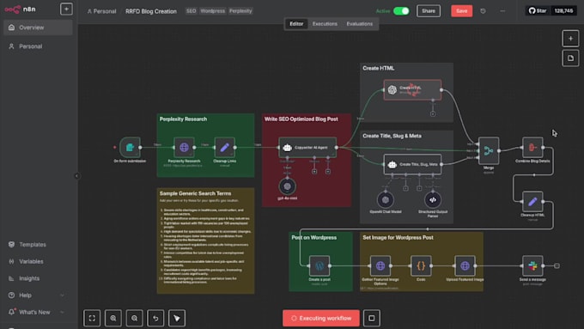Click the SEO tag
This screenshot has width=584, height=329.
191,11
